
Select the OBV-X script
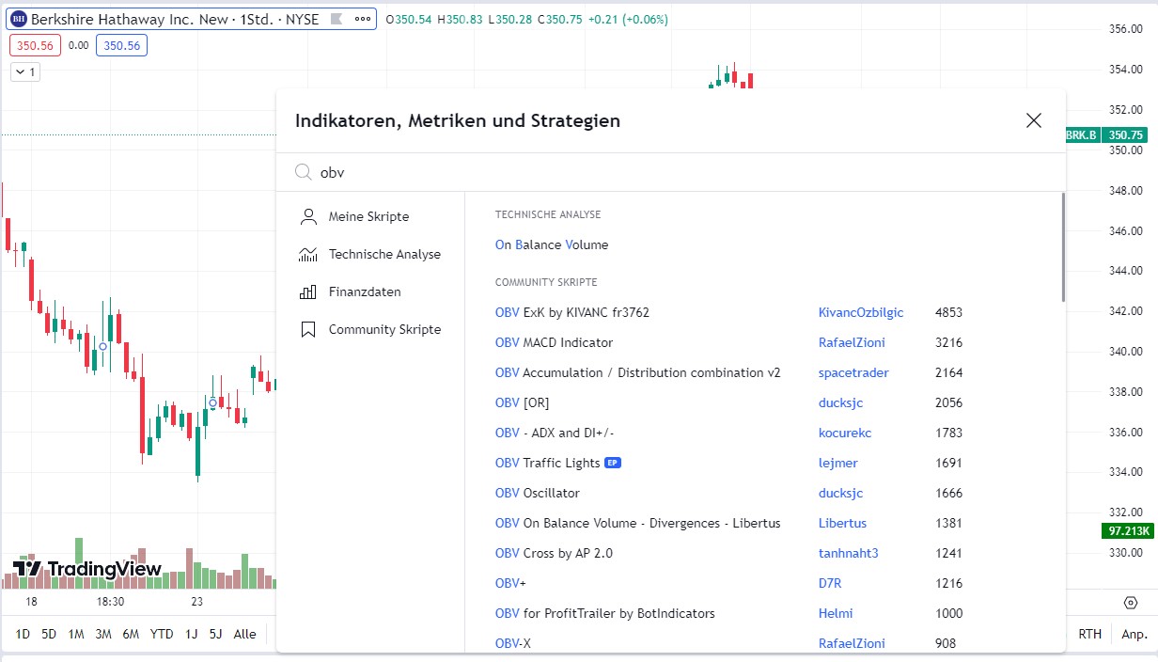coord(514,643)
